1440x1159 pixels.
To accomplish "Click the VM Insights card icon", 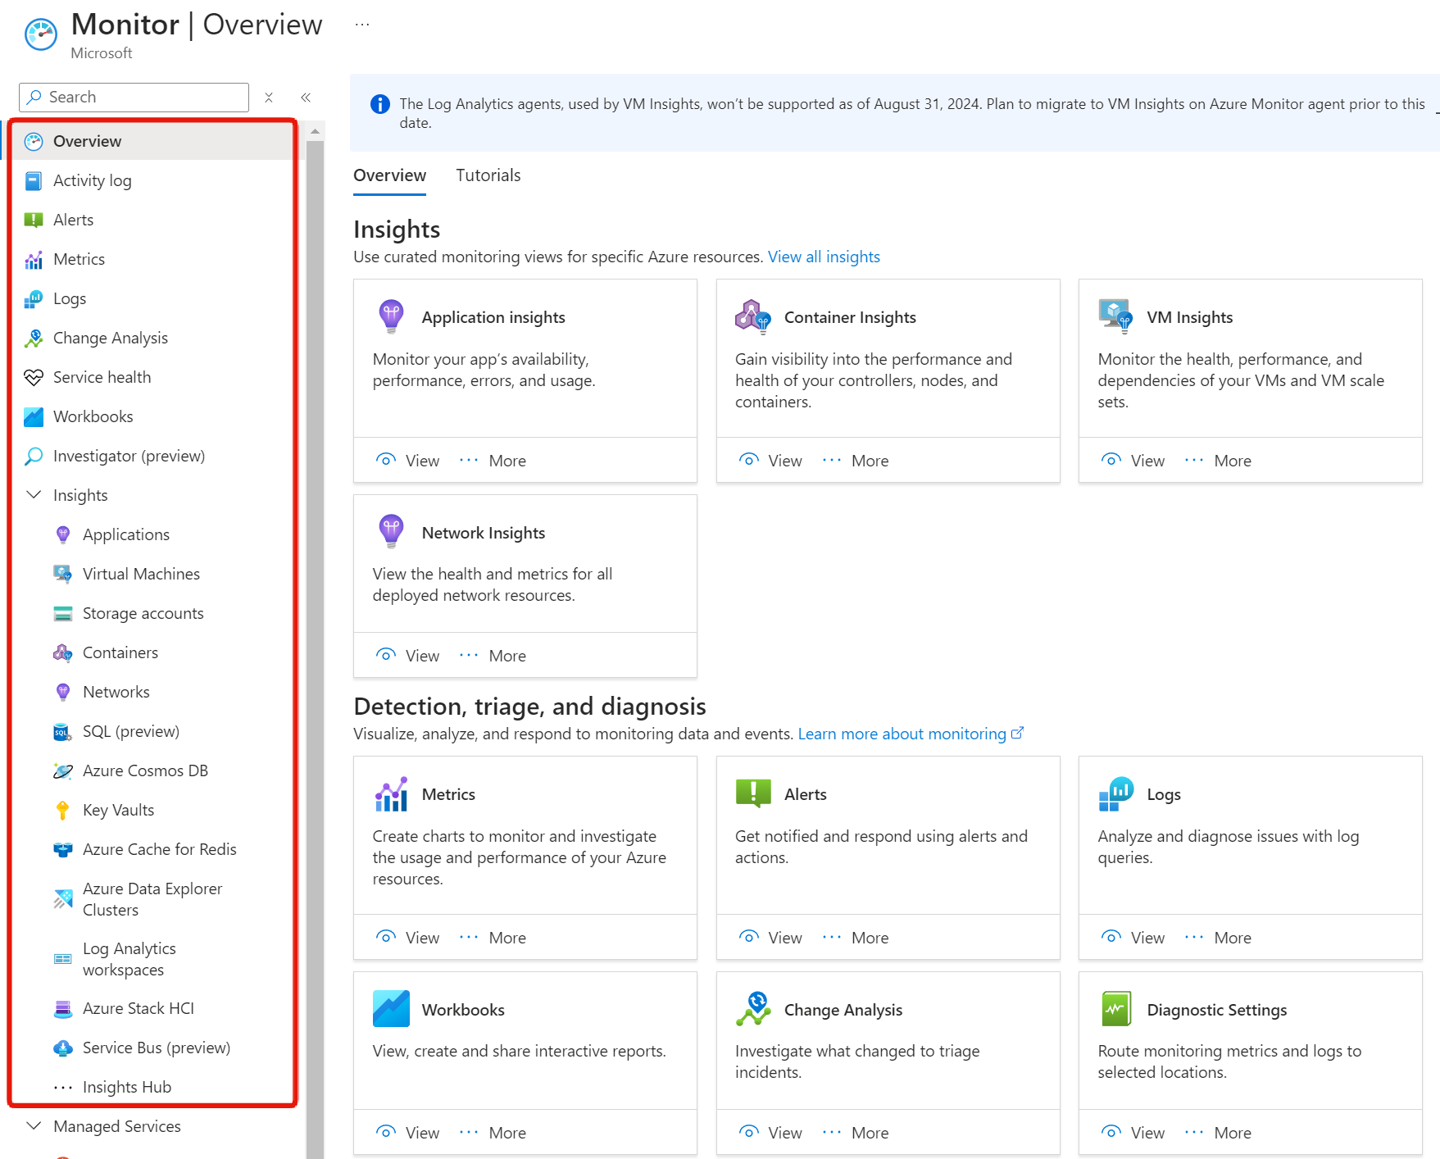I will [1116, 316].
